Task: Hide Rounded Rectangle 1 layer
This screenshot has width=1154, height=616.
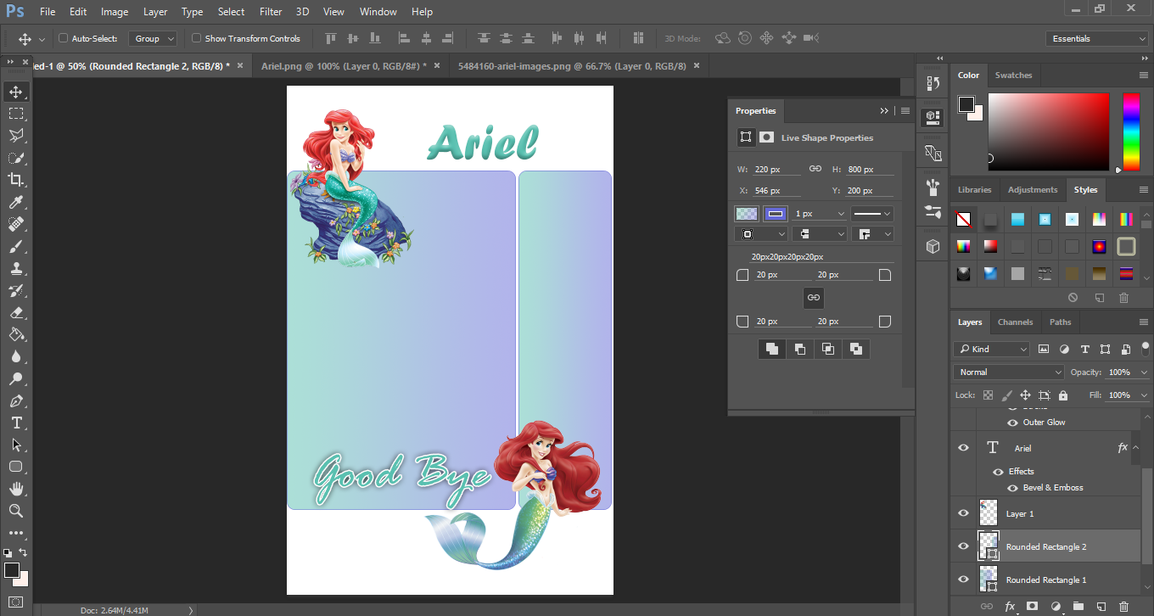Action: (x=963, y=580)
